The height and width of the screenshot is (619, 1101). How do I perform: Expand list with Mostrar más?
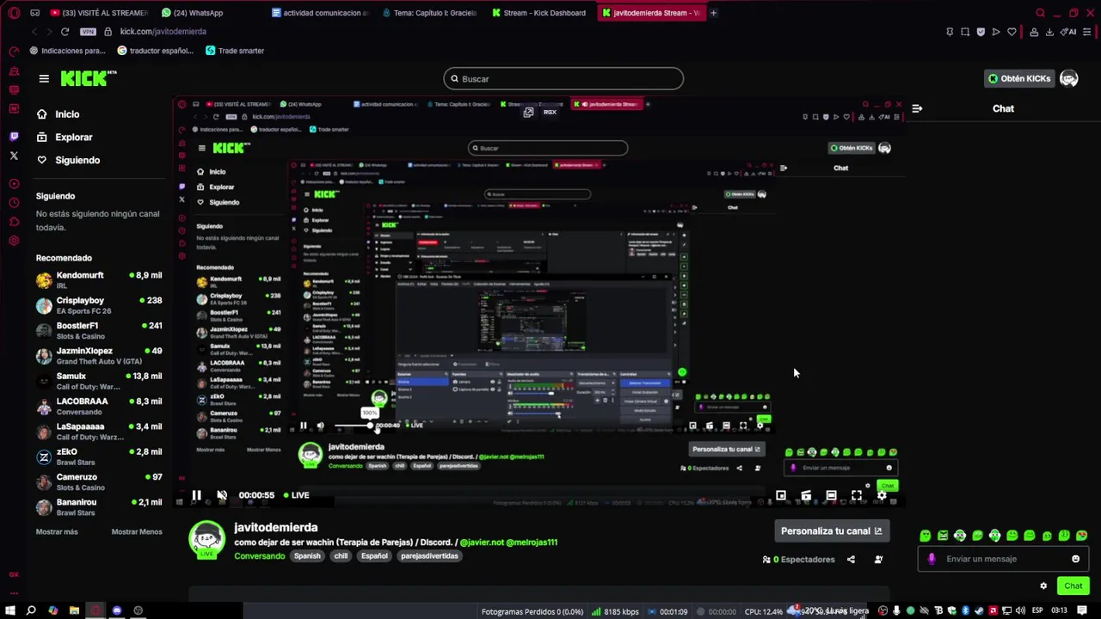57,532
